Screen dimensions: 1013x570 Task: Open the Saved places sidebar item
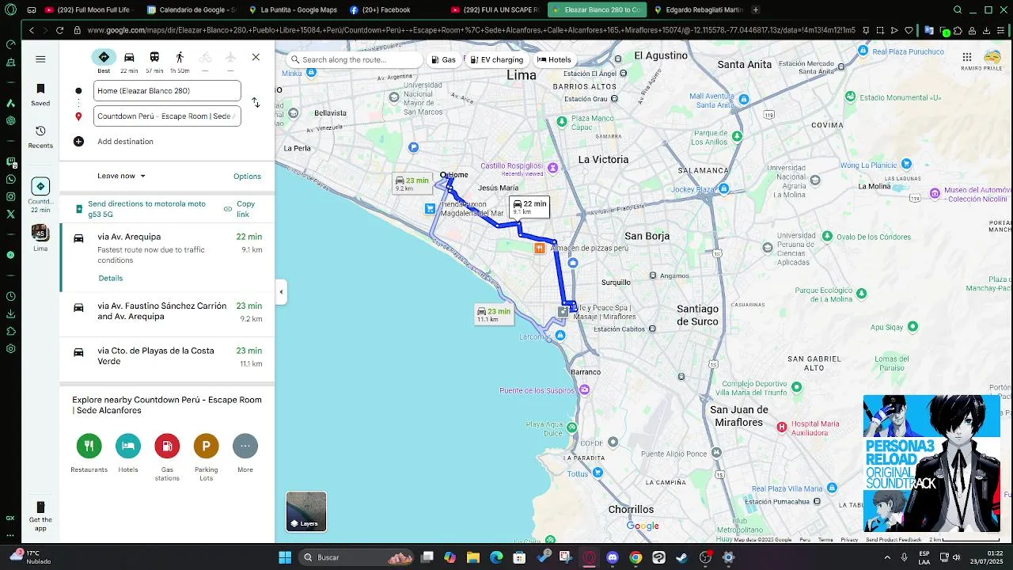pos(40,94)
